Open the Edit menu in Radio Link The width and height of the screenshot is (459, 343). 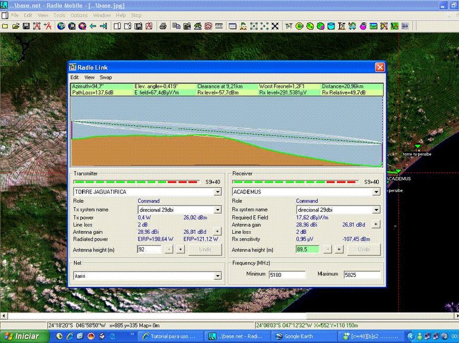(x=75, y=78)
